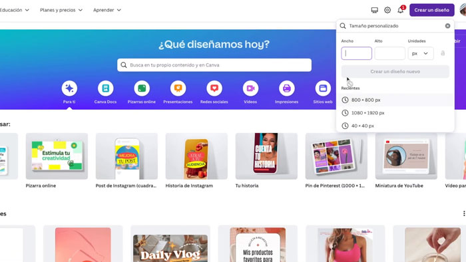Expand the Planes y precios menu
466x262 pixels.
pyautogui.click(x=61, y=10)
